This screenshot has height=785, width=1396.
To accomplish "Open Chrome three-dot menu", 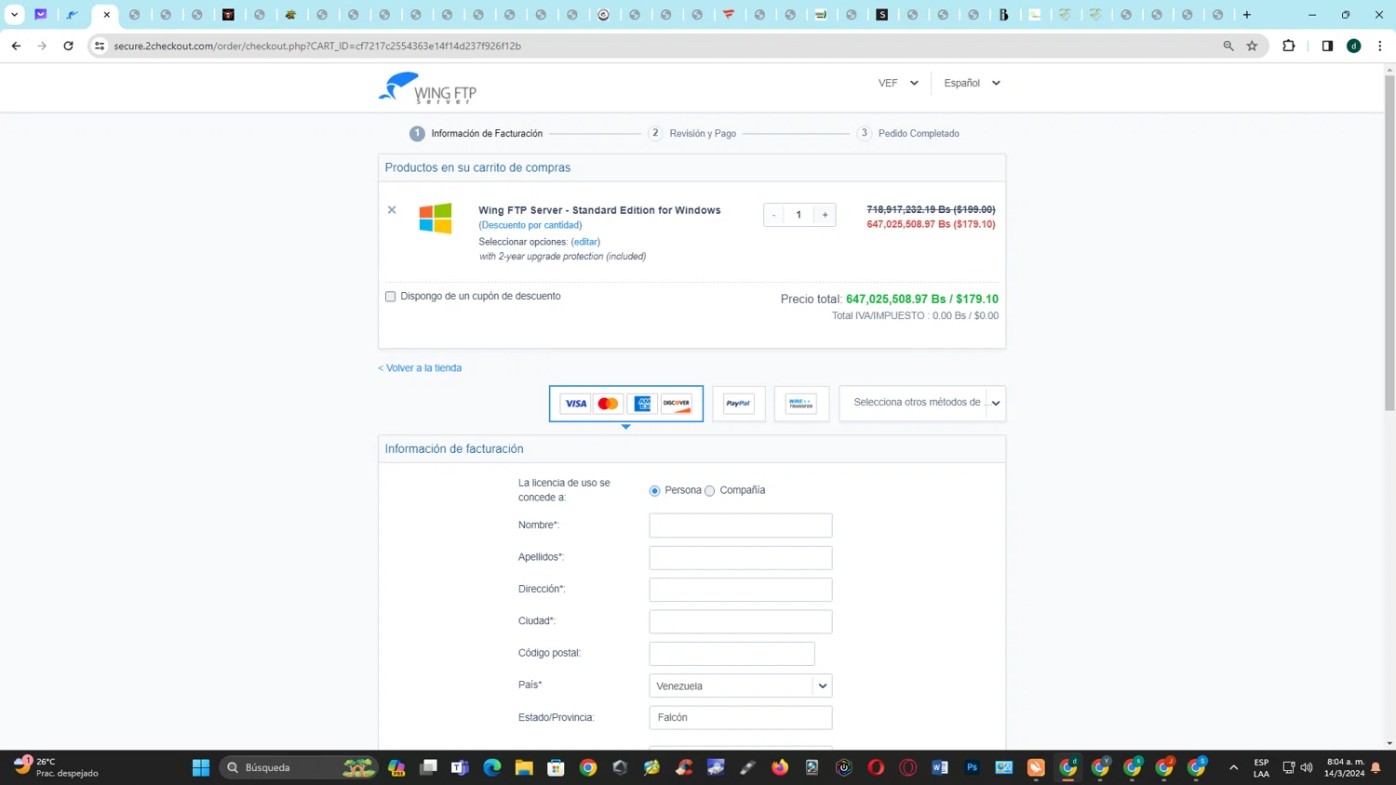I will 1380,46.
